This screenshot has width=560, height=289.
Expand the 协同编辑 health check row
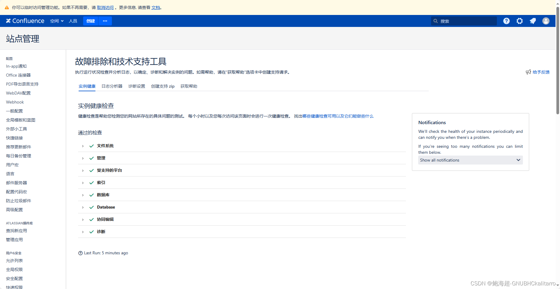83,220
